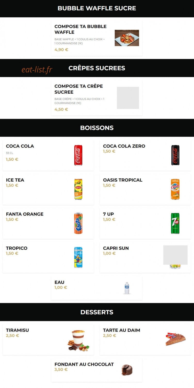Click the Capri Sun item title
This screenshot has height=388, width=194.
coord(116,248)
